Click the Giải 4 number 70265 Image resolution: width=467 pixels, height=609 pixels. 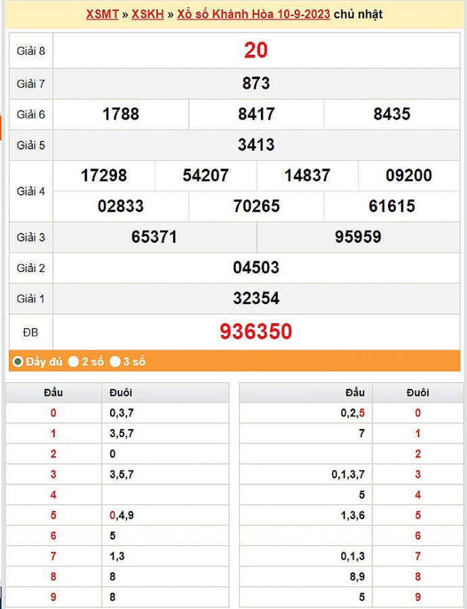coord(256,206)
